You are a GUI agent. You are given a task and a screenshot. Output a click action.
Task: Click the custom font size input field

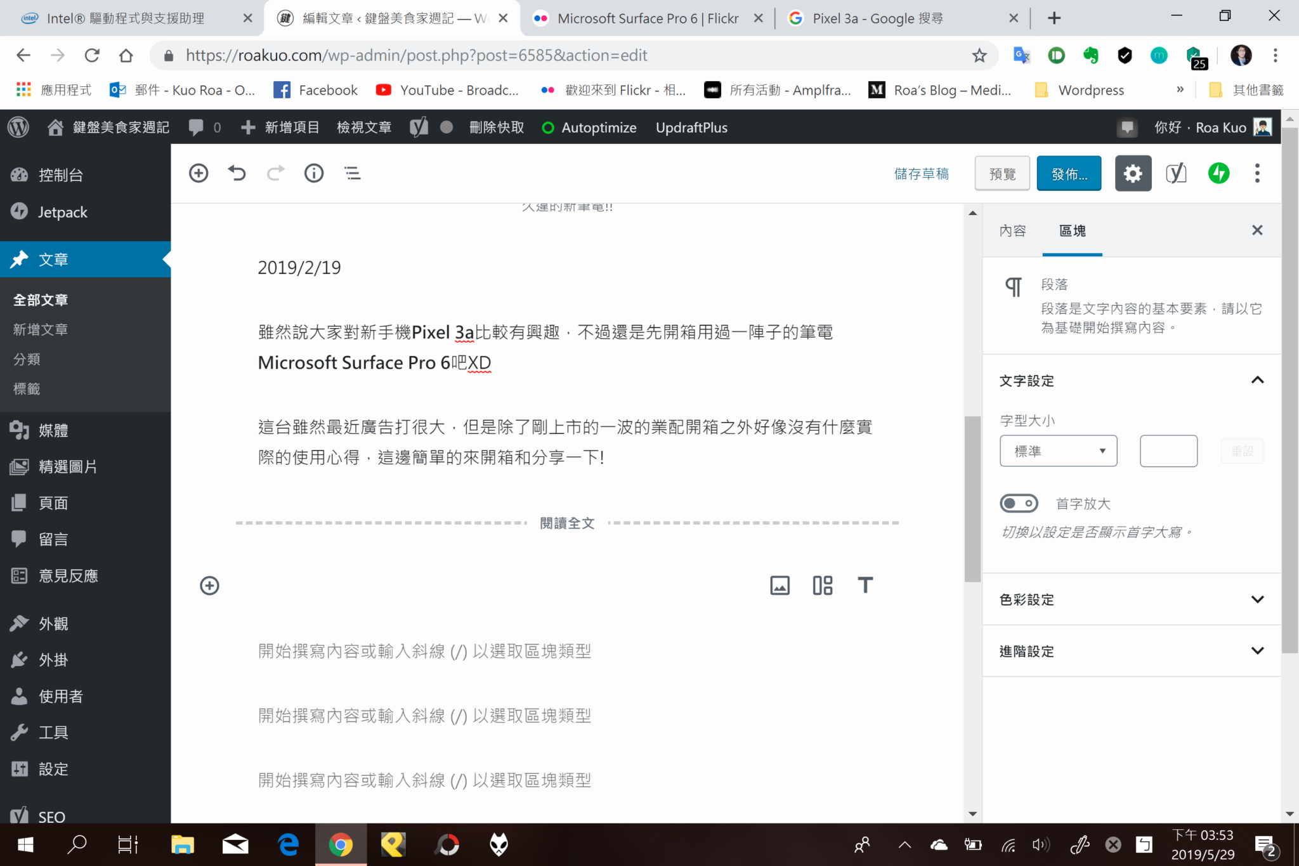point(1168,451)
